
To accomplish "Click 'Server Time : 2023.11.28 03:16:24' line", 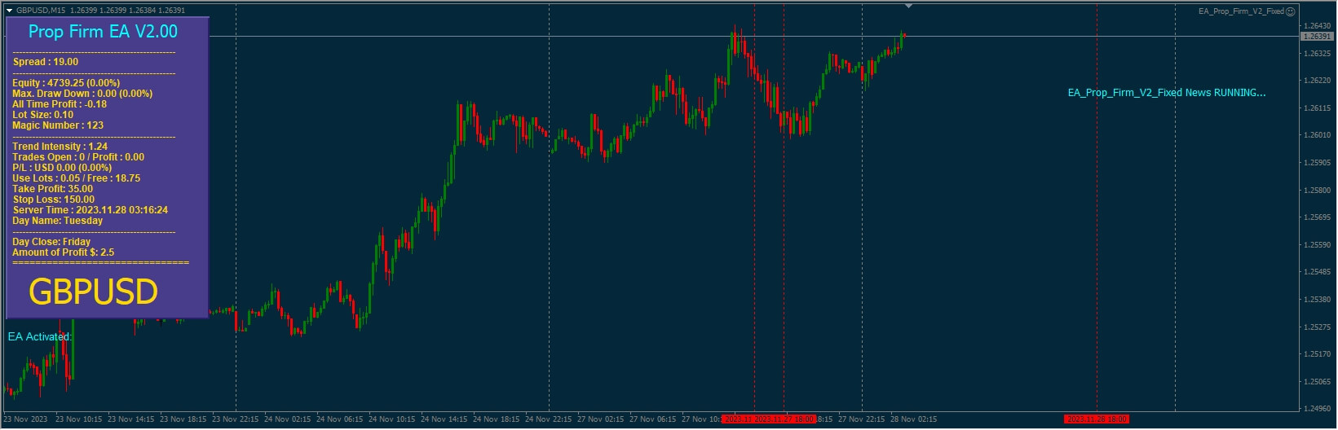I will [x=91, y=210].
